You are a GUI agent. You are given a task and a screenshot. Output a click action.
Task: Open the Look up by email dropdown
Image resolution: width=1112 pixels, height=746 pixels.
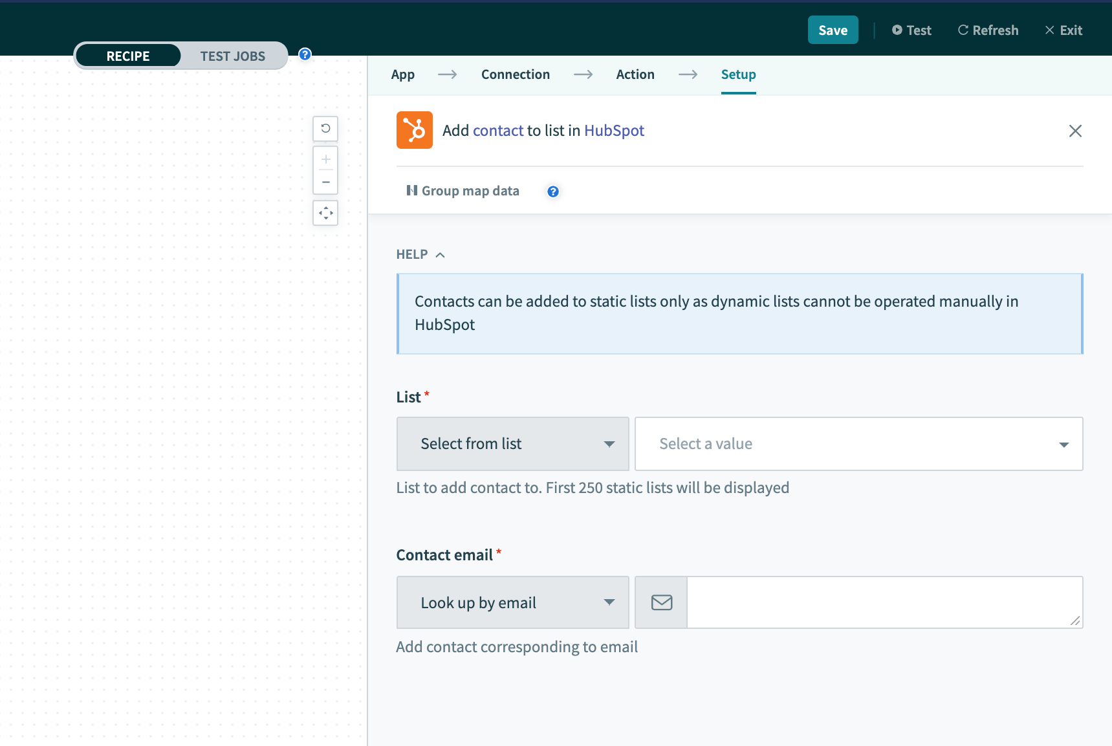(x=512, y=602)
